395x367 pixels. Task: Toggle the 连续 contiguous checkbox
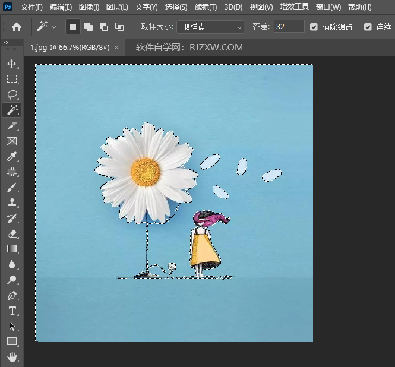pyautogui.click(x=368, y=27)
